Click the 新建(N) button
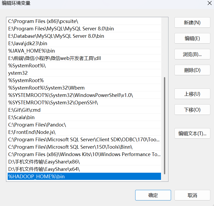214x206 pixels. [192, 23]
